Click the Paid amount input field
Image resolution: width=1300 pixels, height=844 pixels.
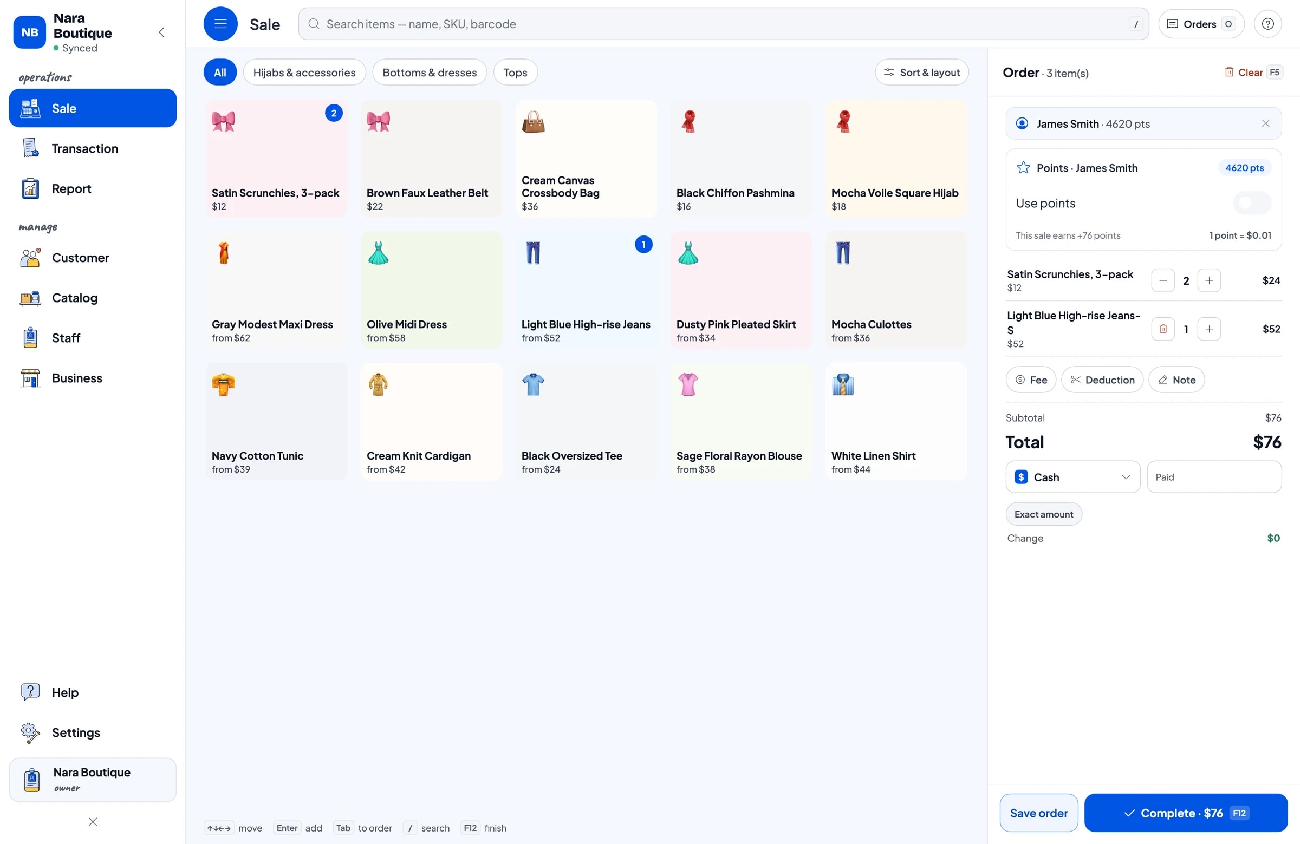point(1214,477)
